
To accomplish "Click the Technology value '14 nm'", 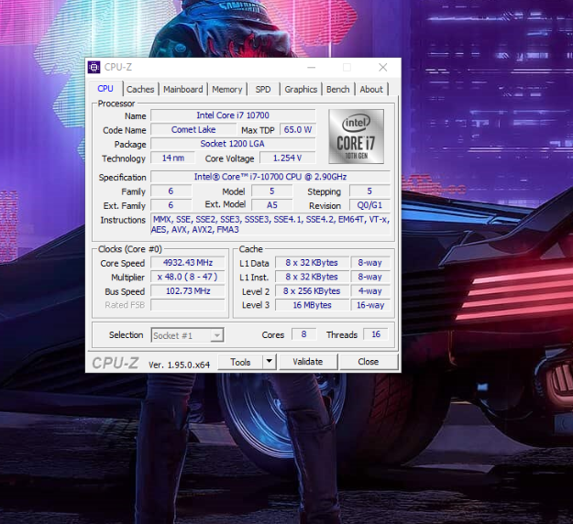I will pos(173,158).
